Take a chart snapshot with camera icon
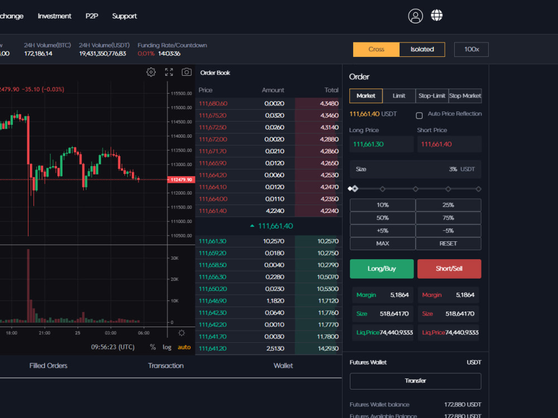This screenshot has width=558, height=418. coord(186,72)
